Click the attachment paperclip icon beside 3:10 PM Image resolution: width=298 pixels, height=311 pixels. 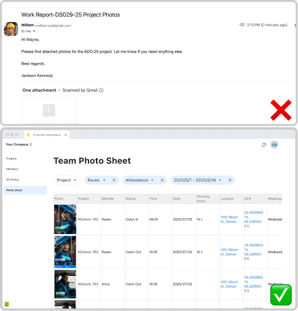pyautogui.click(x=242, y=25)
